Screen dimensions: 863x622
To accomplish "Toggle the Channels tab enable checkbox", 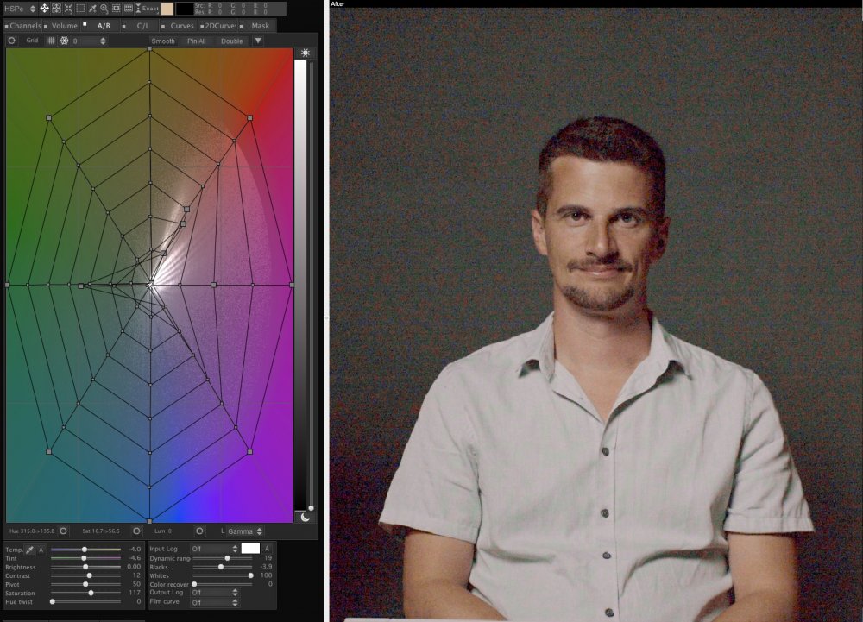I will tap(5, 26).
